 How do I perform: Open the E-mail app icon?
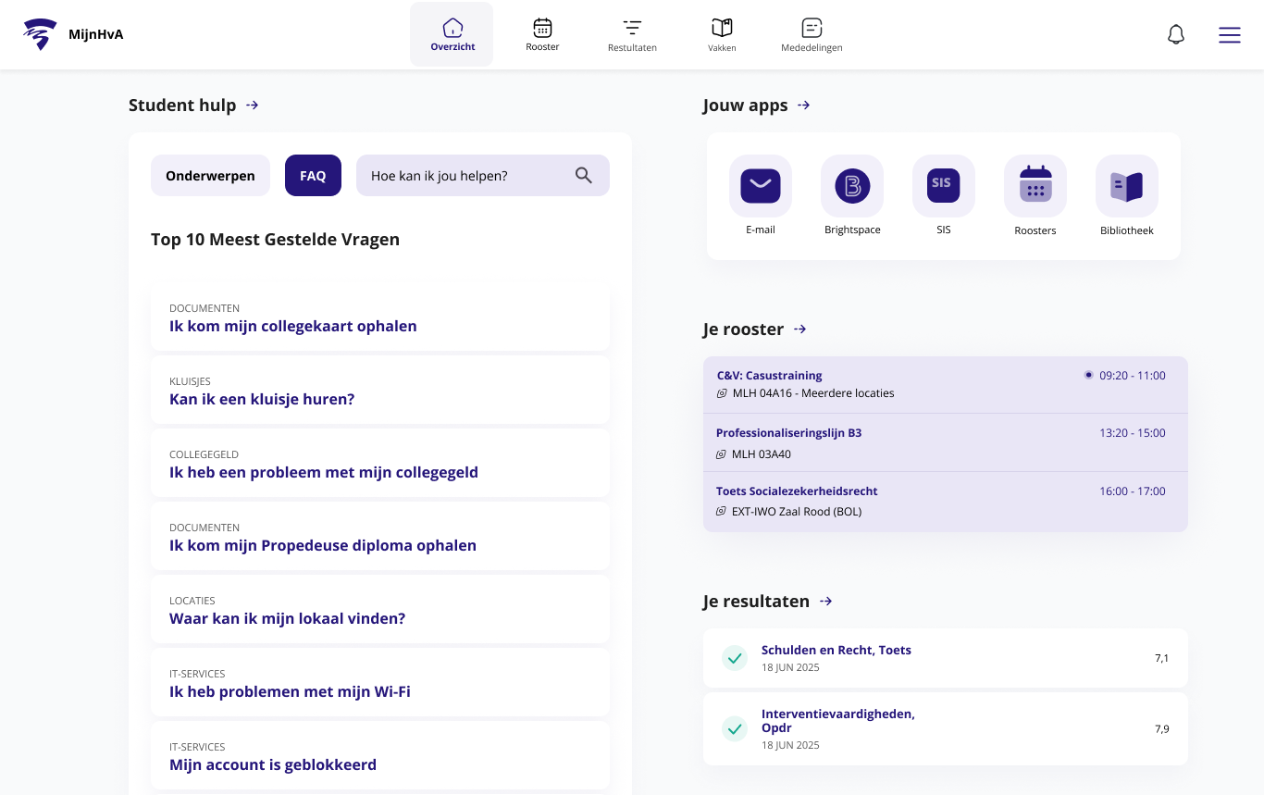[760, 186]
